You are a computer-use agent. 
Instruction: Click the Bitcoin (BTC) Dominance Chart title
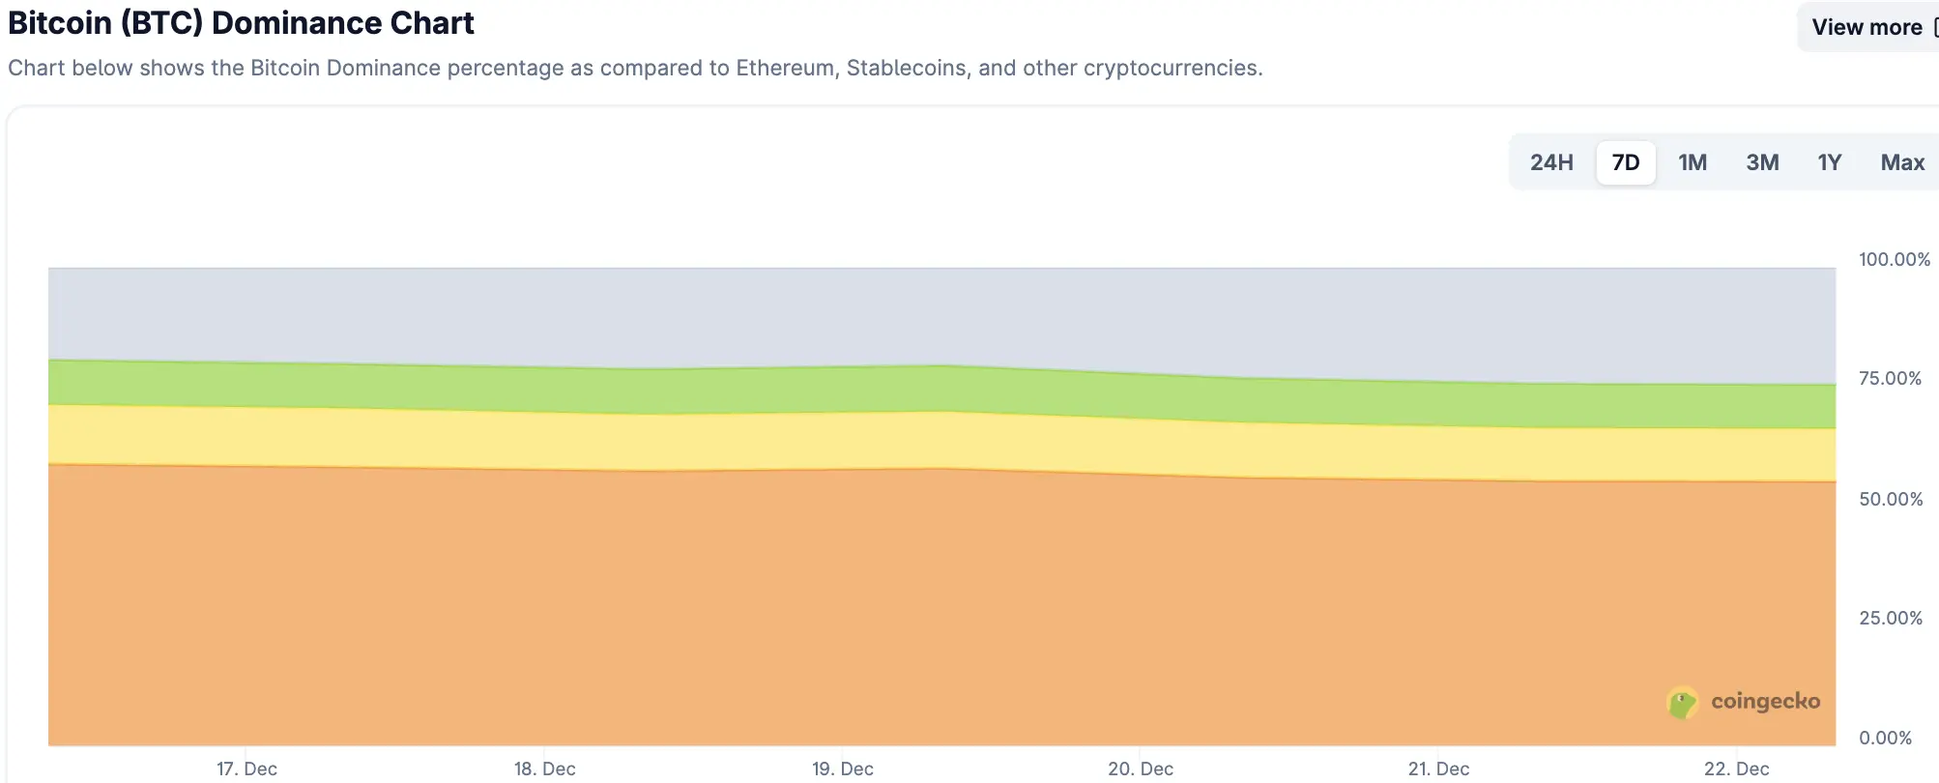coord(240,22)
